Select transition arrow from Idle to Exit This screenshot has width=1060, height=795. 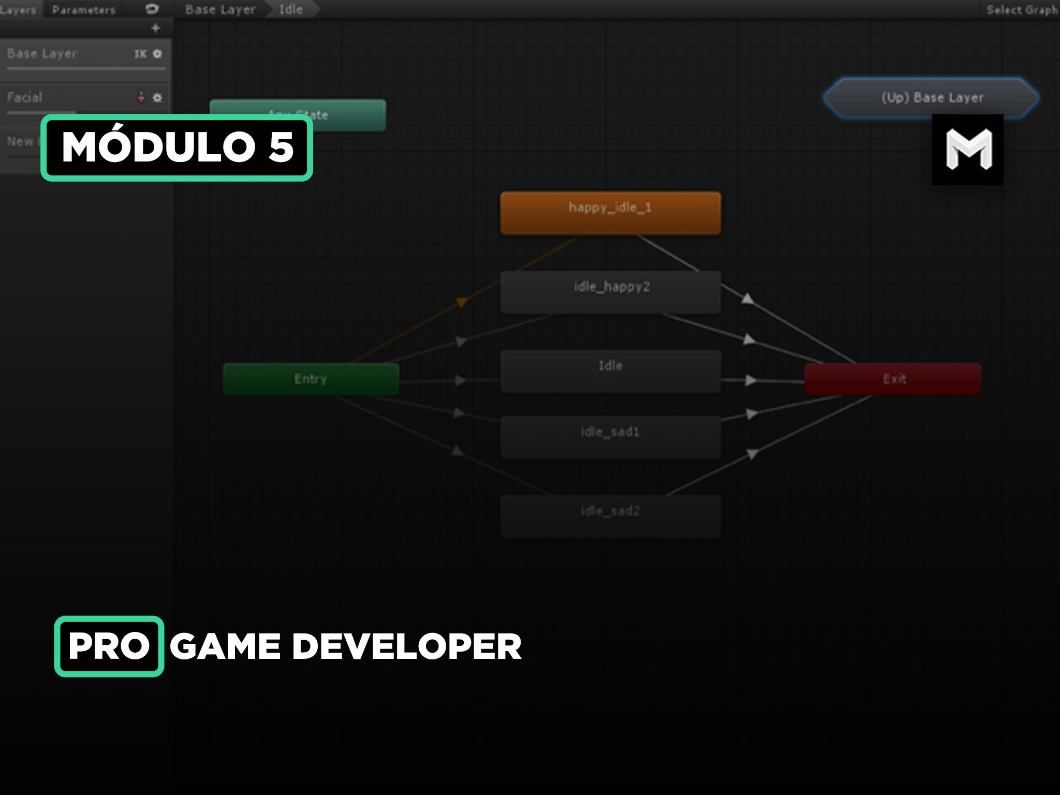[751, 380]
